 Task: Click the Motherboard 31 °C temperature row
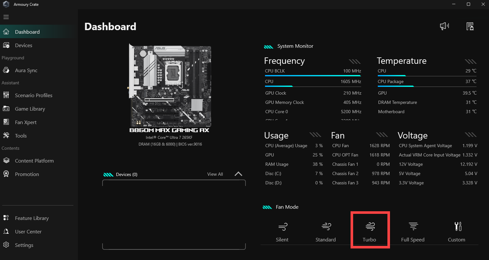coord(427,112)
